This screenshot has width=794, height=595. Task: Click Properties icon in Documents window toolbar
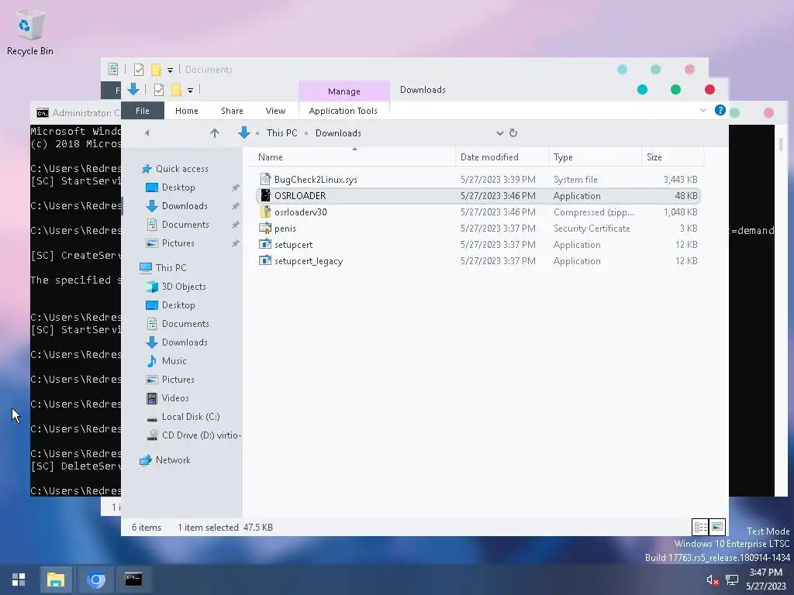[139, 69]
